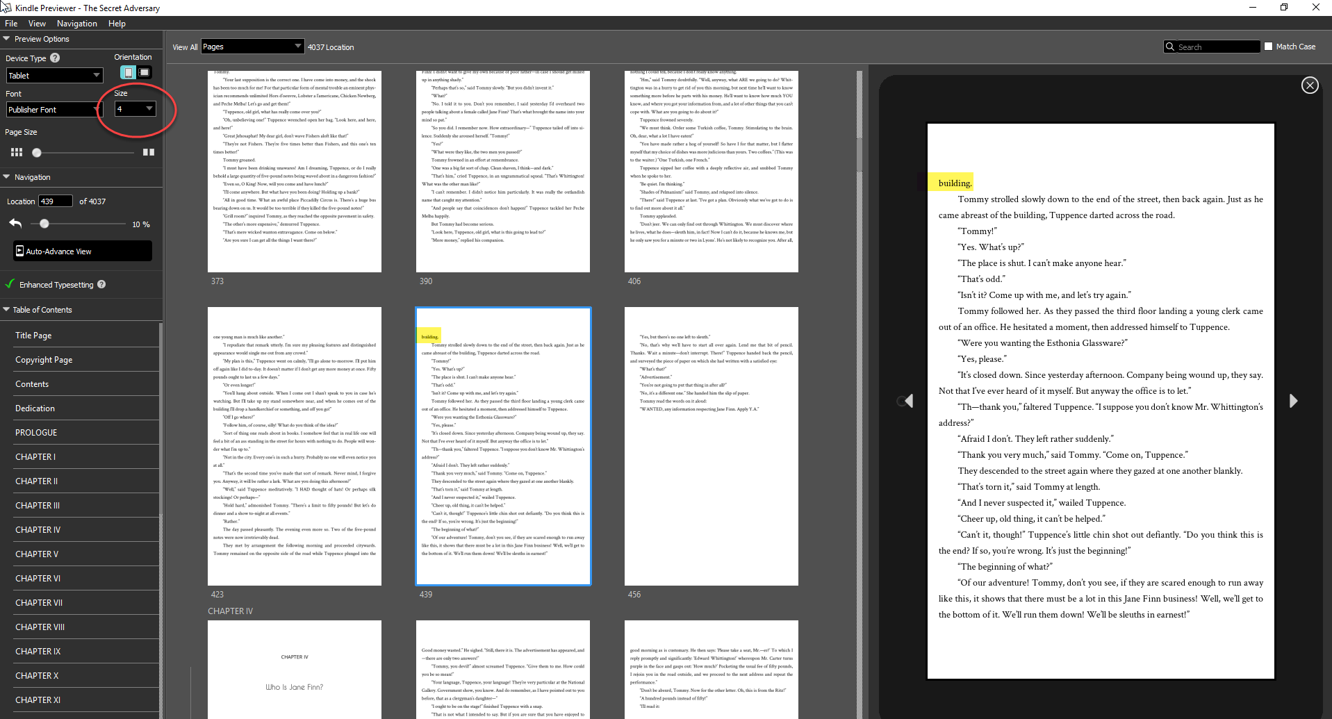Collapse the Preview Options section
This screenshot has width=1332, height=719.
(7, 39)
